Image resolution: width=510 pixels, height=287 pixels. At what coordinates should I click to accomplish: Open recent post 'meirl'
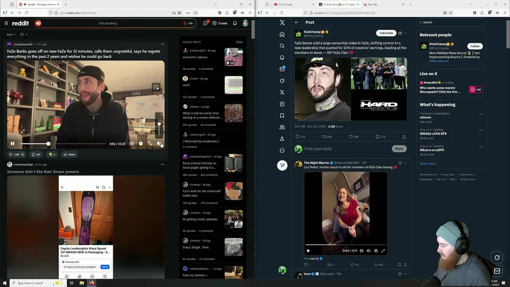[x=186, y=85]
